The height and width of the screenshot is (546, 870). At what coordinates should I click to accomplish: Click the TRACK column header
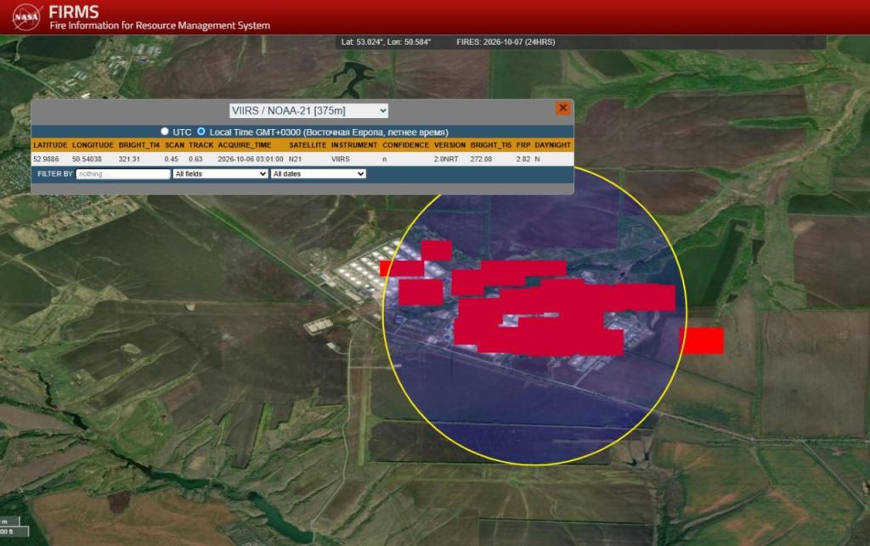coord(201,145)
